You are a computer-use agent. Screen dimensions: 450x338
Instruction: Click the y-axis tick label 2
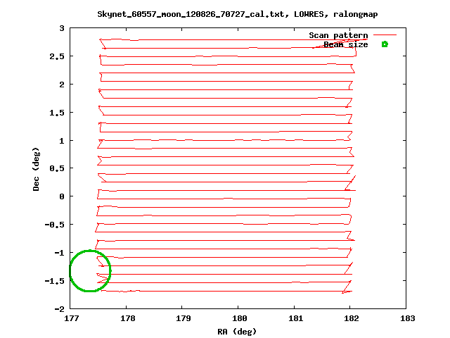62,84
